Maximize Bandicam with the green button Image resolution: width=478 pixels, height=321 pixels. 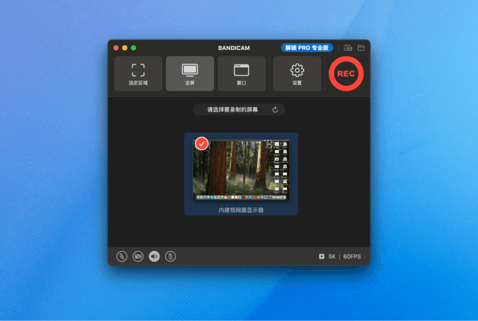pyautogui.click(x=134, y=48)
